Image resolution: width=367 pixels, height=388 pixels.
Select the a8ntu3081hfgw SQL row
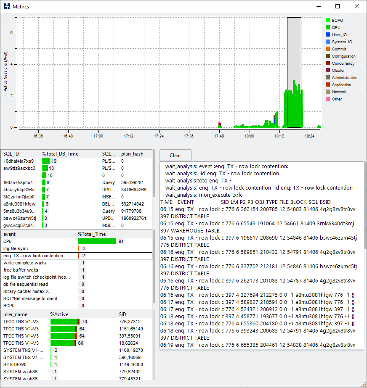(x=19, y=204)
